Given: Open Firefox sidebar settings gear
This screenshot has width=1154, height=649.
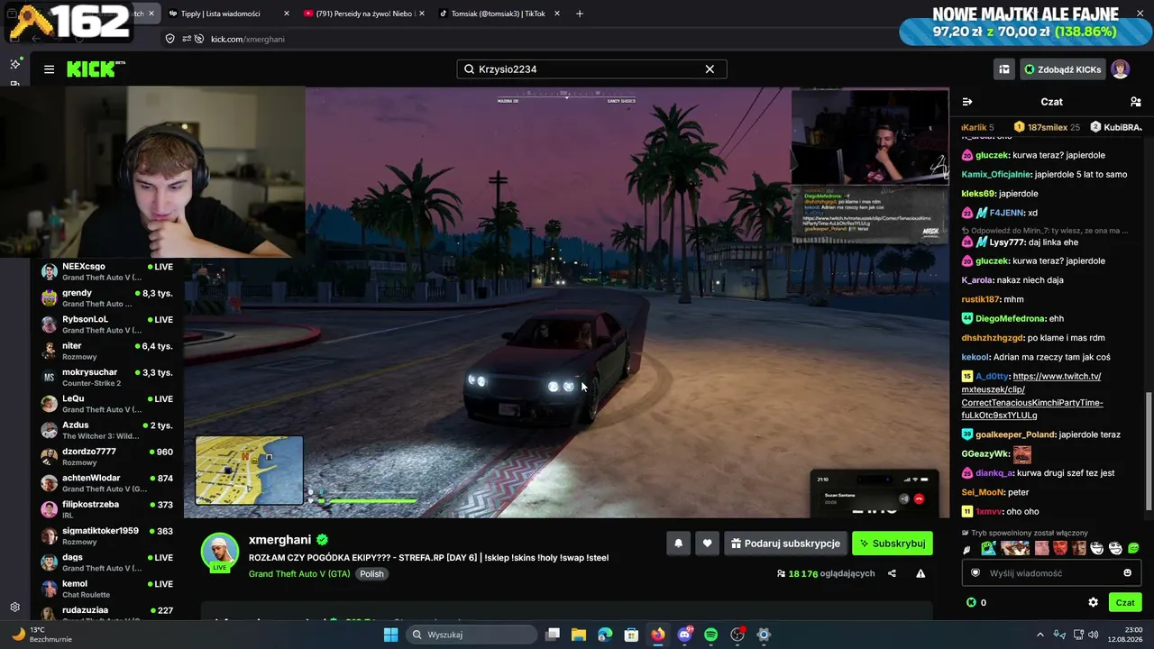Looking at the screenshot, I should pyautogui.click(x=14, y=608).
